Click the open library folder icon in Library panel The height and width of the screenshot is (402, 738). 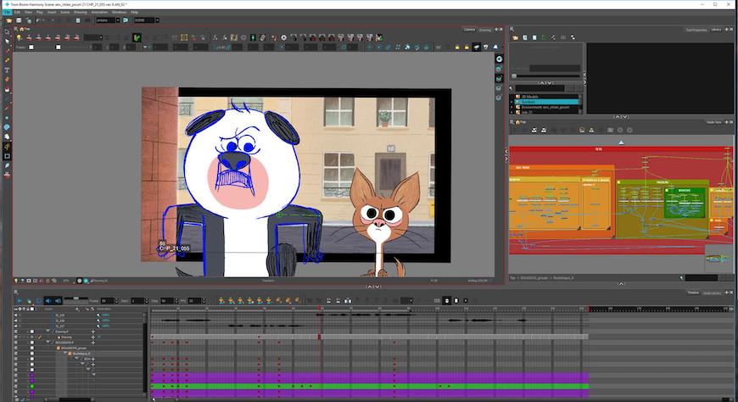click(516, 37)
